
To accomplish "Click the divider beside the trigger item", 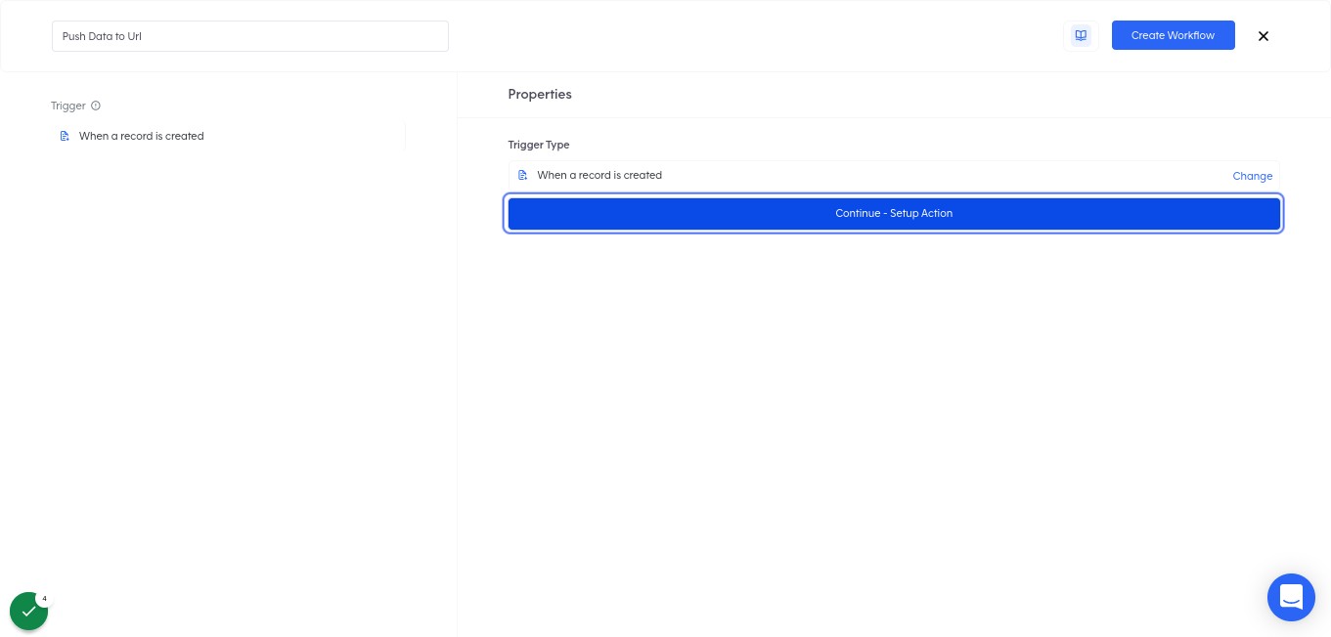I will pyautogui.click(x=405, y=136).
